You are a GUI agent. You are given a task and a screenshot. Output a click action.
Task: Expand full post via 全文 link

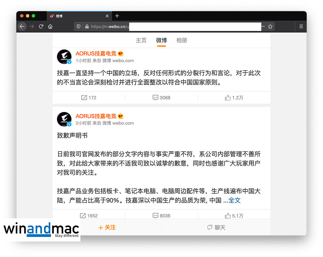tap(234, 200)
